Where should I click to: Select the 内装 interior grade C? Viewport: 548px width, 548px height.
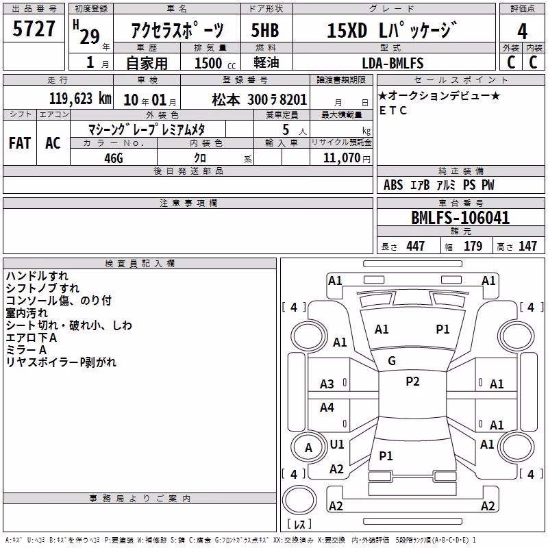pyautogui.click(x=533, y=62)
